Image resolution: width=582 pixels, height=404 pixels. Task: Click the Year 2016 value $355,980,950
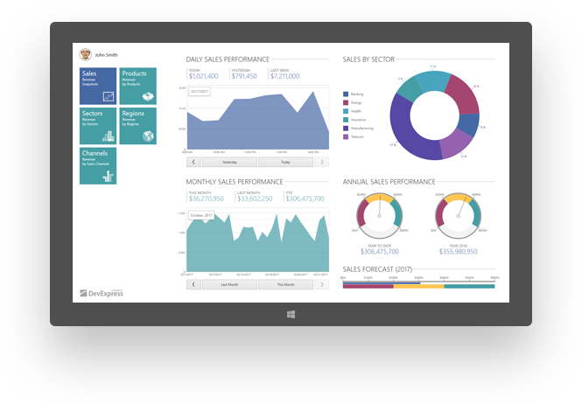point(459,252)
